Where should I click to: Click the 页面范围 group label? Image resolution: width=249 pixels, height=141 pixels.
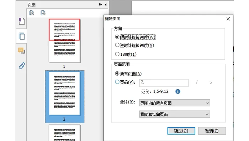[122, 64]
